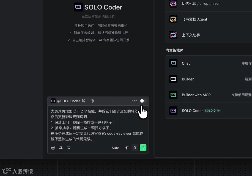Select the Builder agent
This screenshot has width=252, height=176.
(x=209, y=79)
